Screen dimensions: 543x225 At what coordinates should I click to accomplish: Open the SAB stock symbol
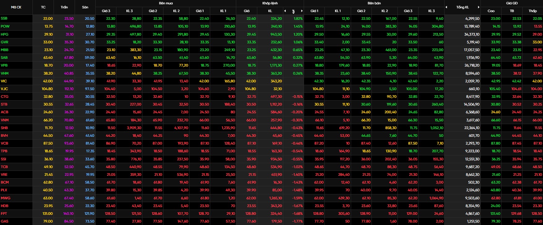(4, 58)
